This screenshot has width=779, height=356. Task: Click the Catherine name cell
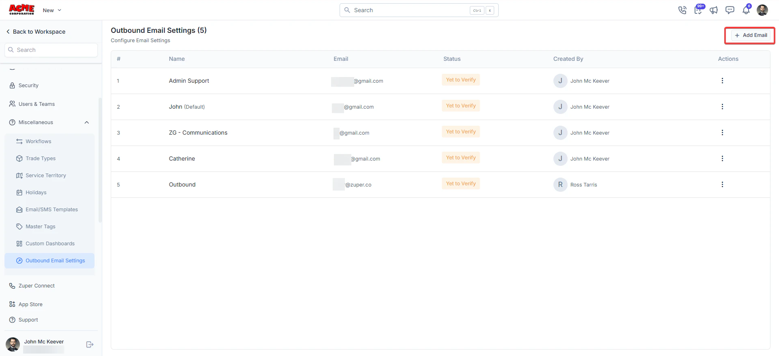tap(182, 159)
